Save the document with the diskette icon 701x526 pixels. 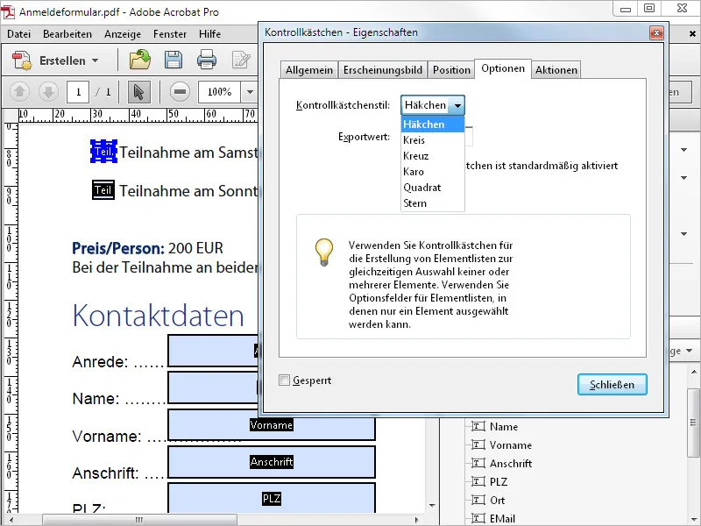(x=173, y=60)
